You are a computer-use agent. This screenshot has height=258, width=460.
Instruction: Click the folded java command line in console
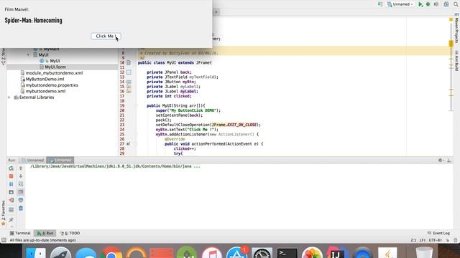point(115,166)
